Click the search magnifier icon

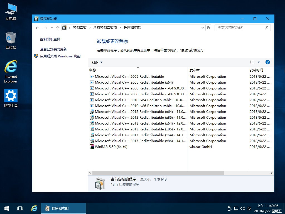point(267,28)
